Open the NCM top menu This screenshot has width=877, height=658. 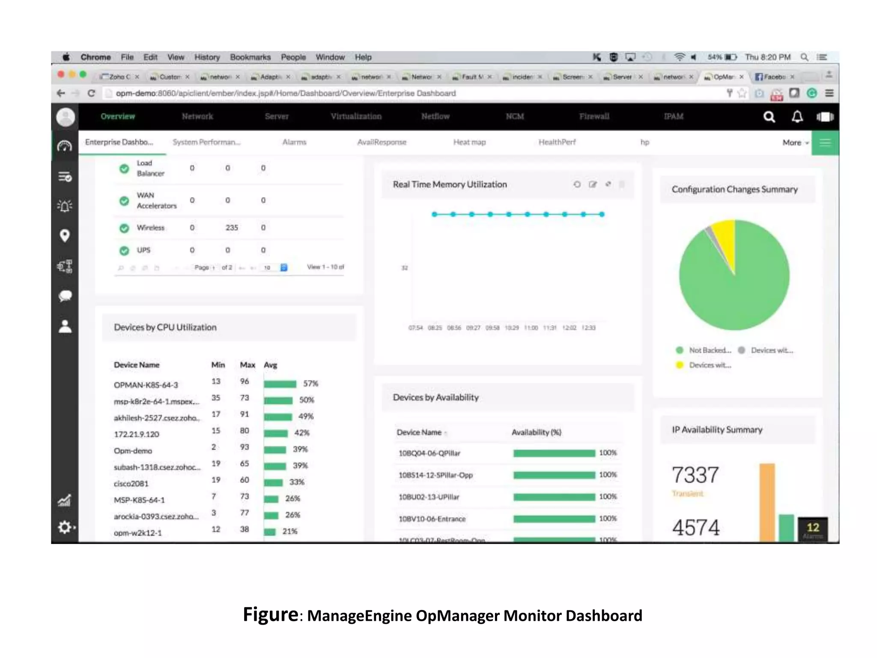(515, 117)
